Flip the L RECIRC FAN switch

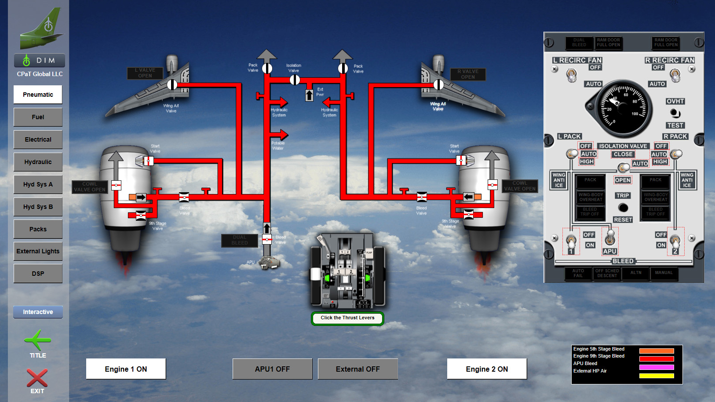click(571, 76)
